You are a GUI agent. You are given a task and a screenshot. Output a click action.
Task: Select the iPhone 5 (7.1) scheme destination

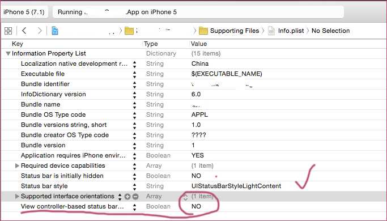(24, 12)
